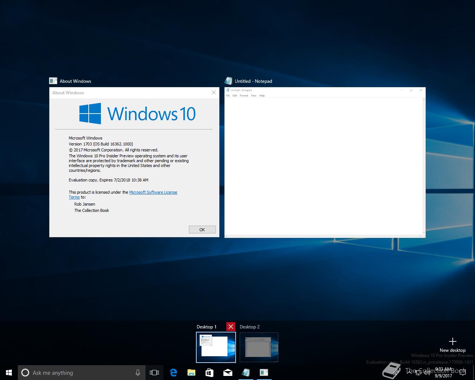
Task: Select the About Windows window preview title
Action: (75, 81)
